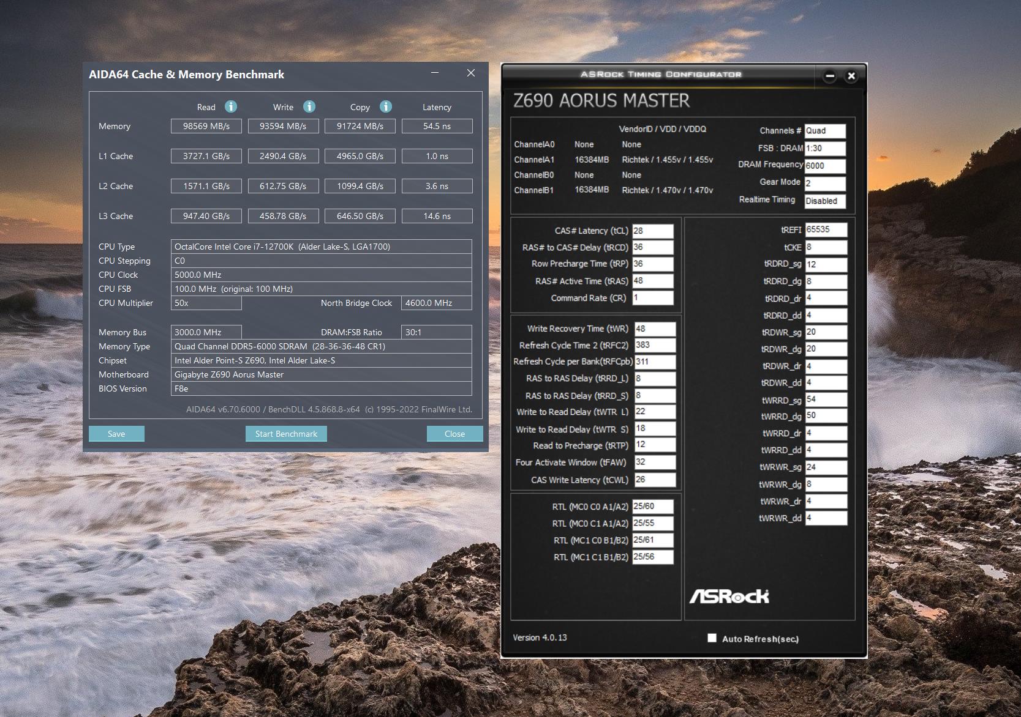Click the tRDRD_dg value field
1021x717 pixels.
(x=826, y=281)
